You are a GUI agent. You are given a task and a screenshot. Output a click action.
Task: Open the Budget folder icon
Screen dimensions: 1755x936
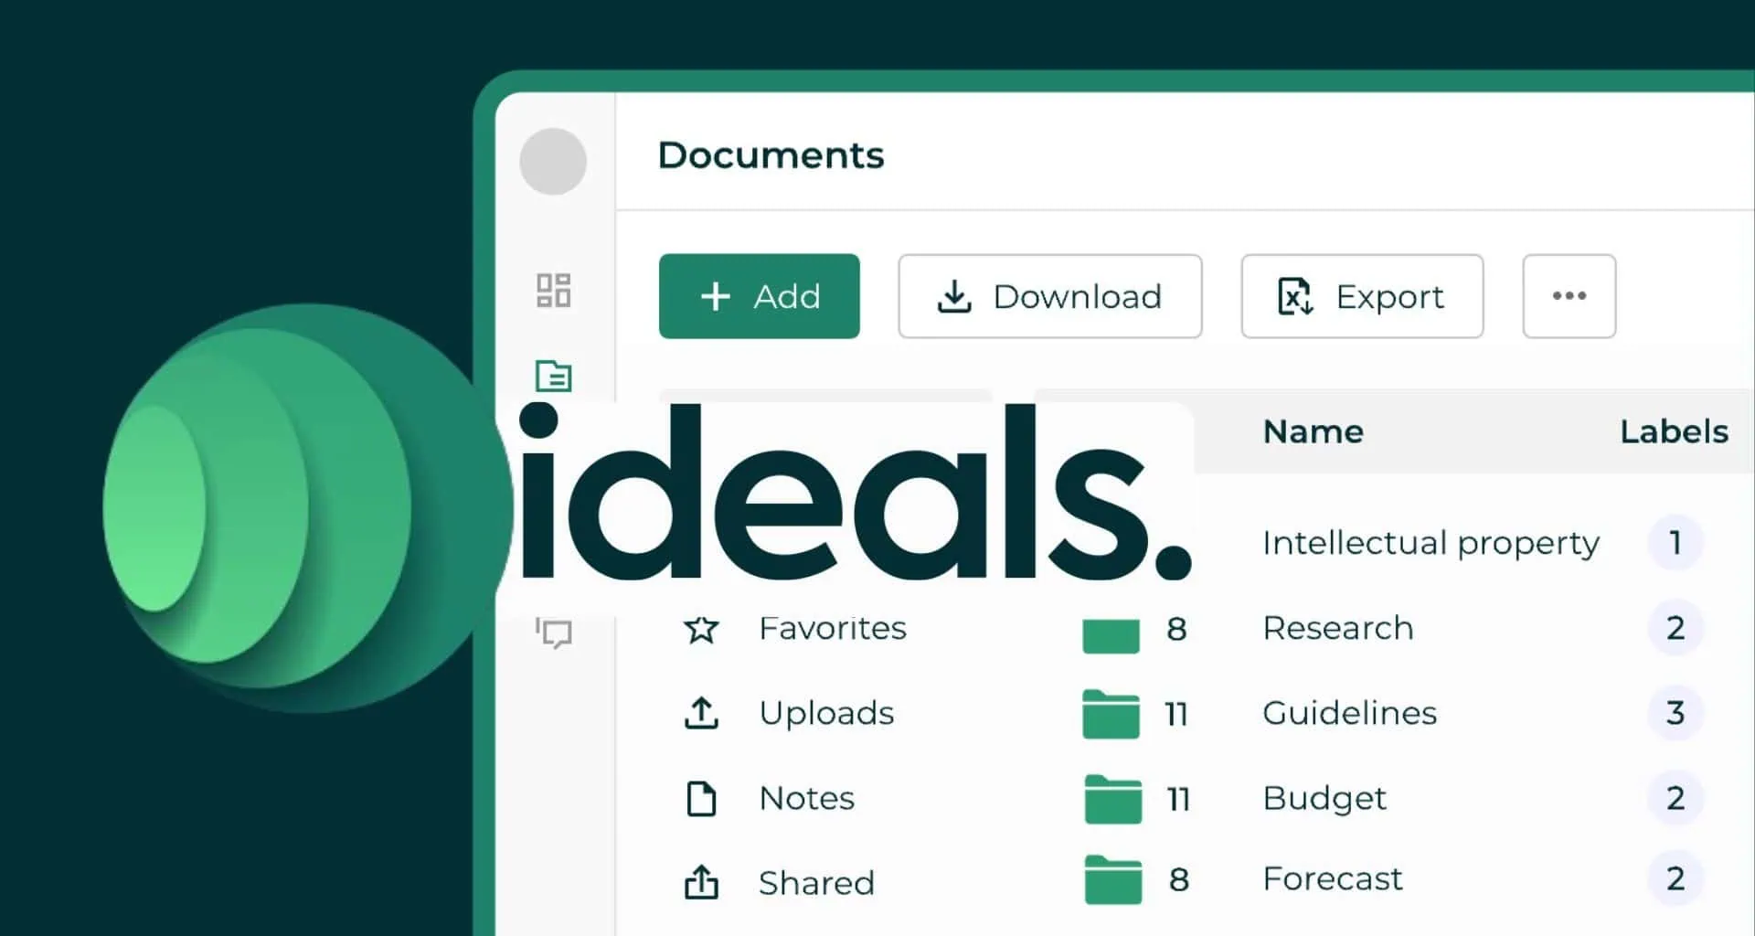(1112, 799)
